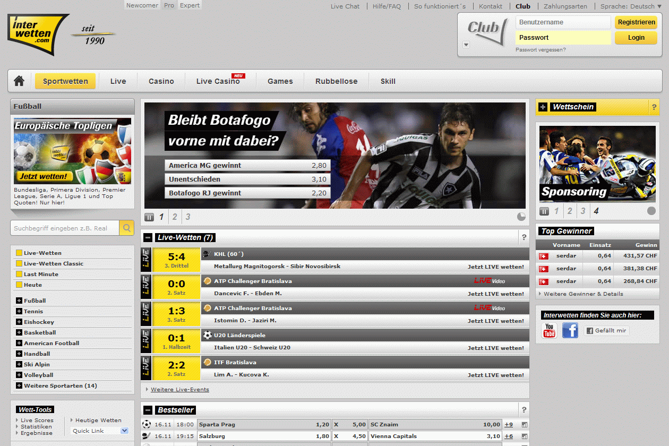The image size is (669, 446).
Task: Pause the Sponsoring slideshow
Action: click(x=544, y=211)
